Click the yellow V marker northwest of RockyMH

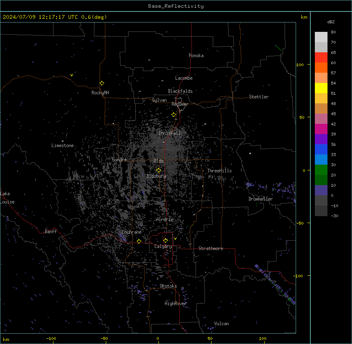tap(71, 75)
